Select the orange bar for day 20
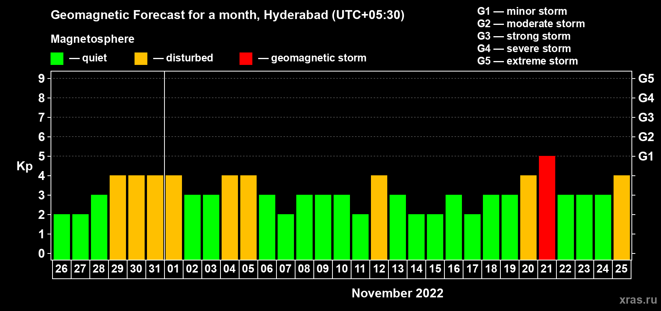 [528, 217]
